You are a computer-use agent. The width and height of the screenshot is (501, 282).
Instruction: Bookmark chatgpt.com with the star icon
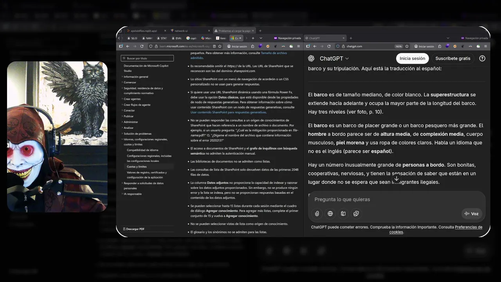tap(407, 46)
